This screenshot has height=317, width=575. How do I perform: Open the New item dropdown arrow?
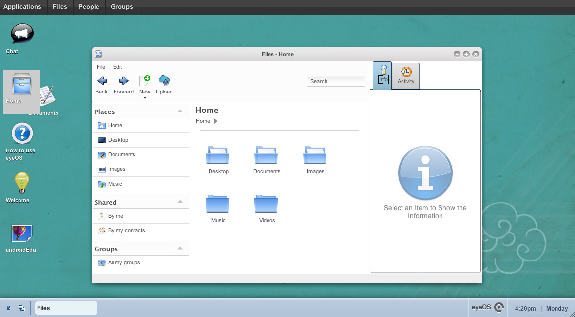pos(145,98)
